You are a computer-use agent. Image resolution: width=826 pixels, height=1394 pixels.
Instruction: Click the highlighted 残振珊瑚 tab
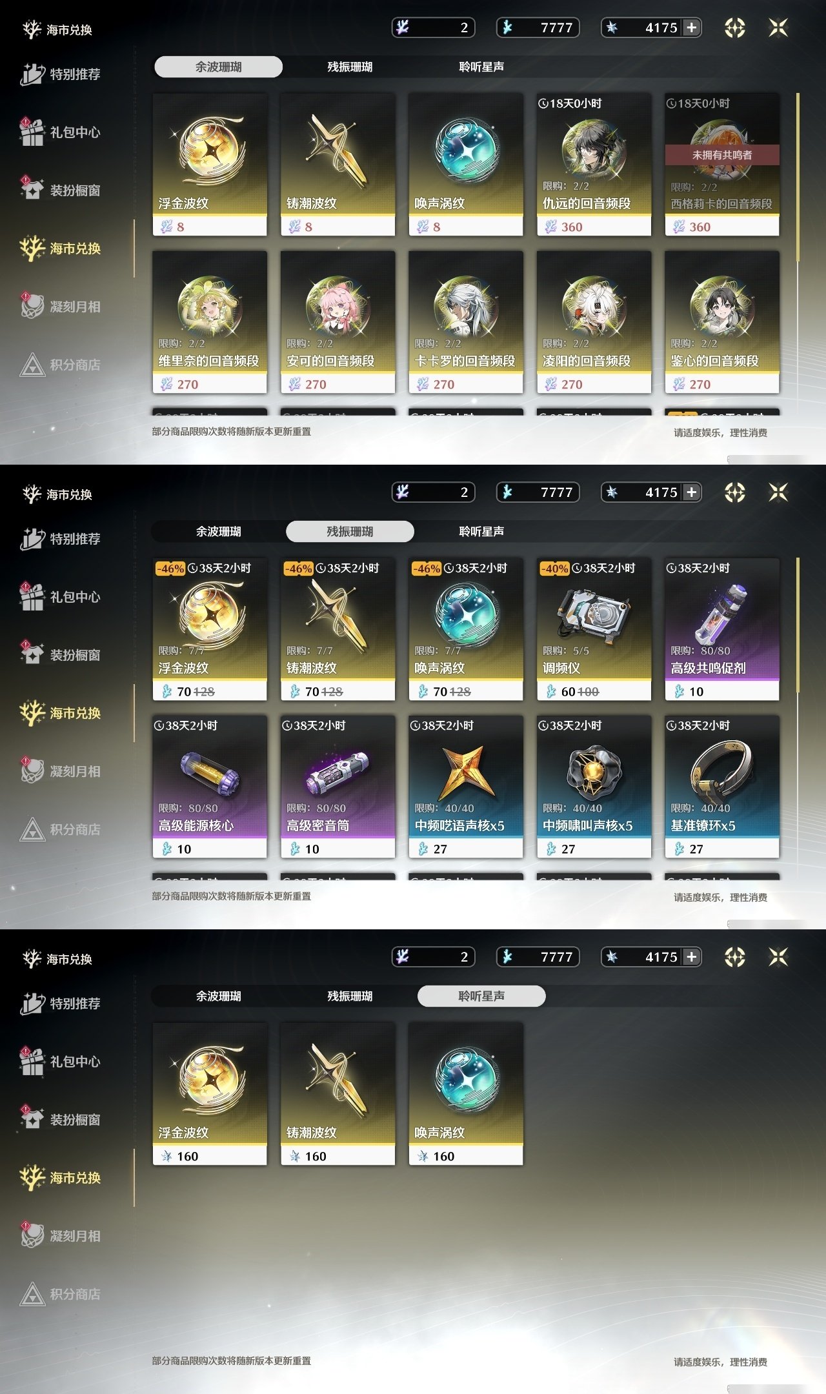pos(350,531)
